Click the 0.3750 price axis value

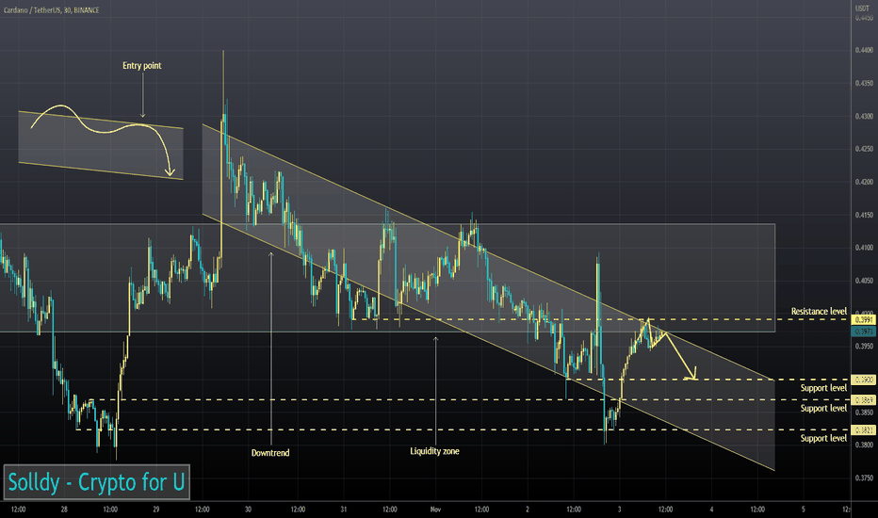coord(864,478)
